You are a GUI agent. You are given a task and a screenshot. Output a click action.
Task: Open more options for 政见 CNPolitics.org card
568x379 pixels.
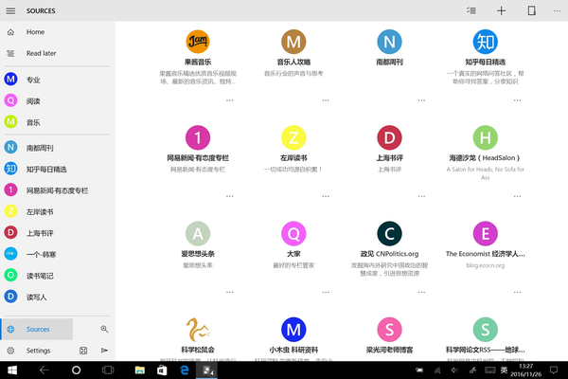coord(421,292)
